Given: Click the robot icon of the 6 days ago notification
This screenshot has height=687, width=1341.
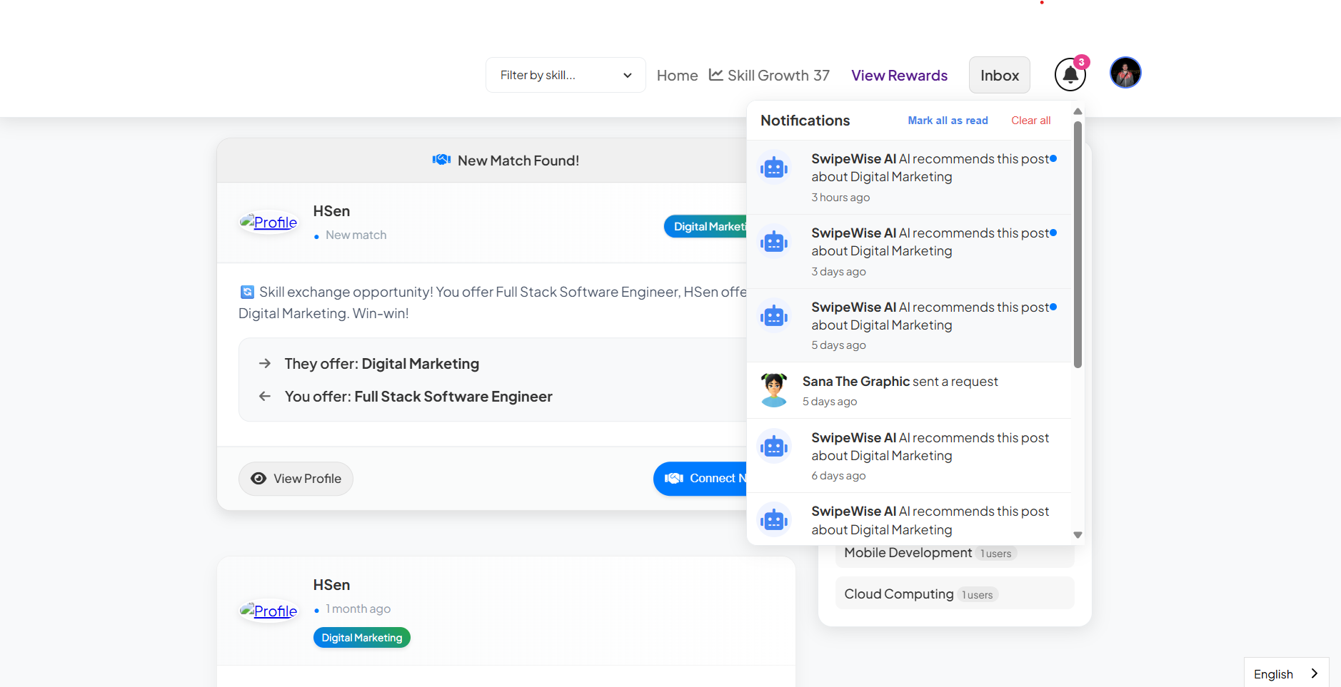Looking at the screenshot, I should [x=774, y=447].
